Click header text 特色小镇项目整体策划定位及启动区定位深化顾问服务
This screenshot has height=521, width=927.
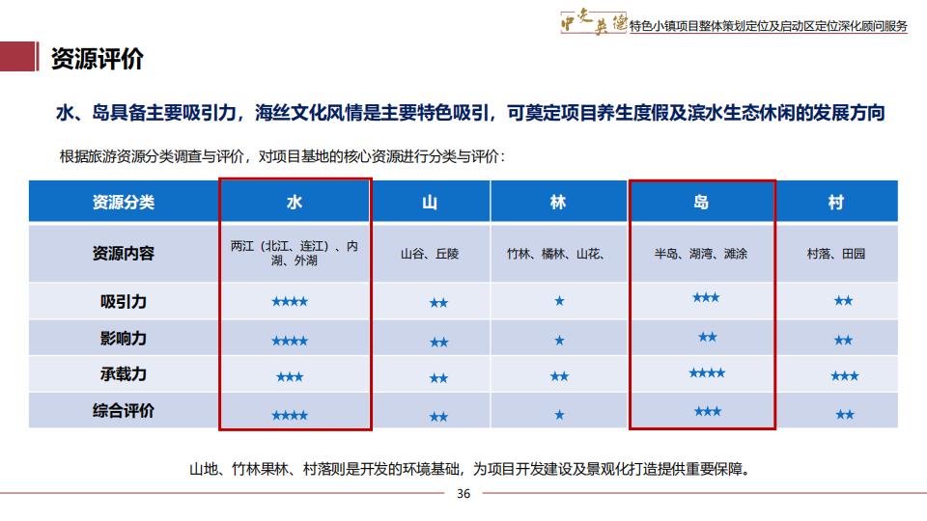coord(768,26)
